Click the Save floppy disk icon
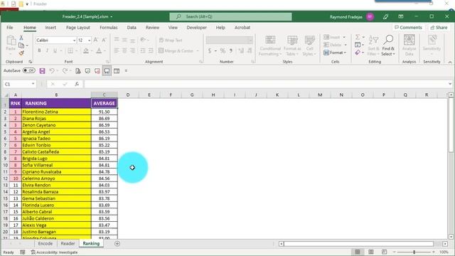The width and height of the screenshot is (455, 256). 42,71
